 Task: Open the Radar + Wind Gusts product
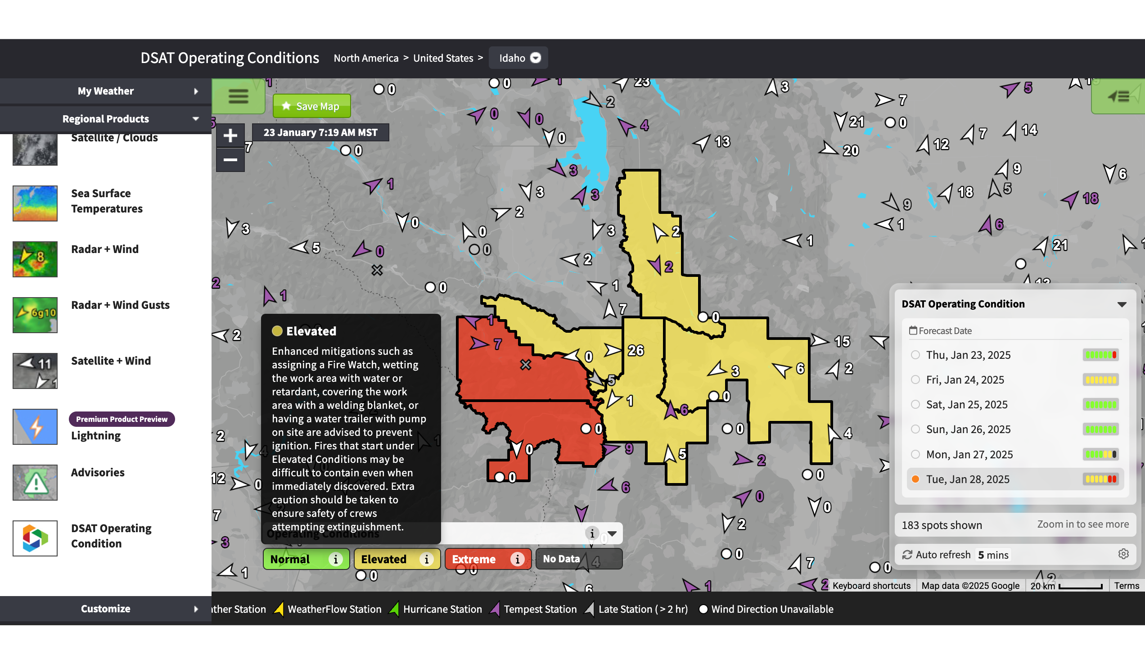[120, 305]
